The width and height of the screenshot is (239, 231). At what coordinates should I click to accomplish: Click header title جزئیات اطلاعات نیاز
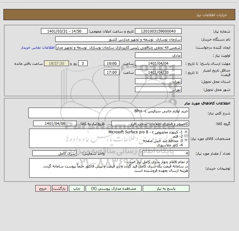pyautogui.click(x=212, y=15)
